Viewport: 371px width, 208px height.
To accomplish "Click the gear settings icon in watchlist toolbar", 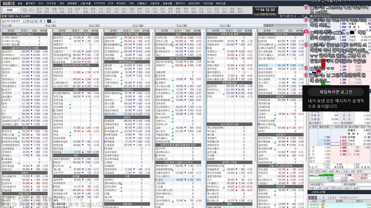I will (x=28, y=21).
